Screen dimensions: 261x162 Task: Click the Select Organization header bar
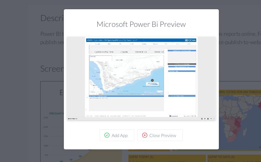[182, 71]
